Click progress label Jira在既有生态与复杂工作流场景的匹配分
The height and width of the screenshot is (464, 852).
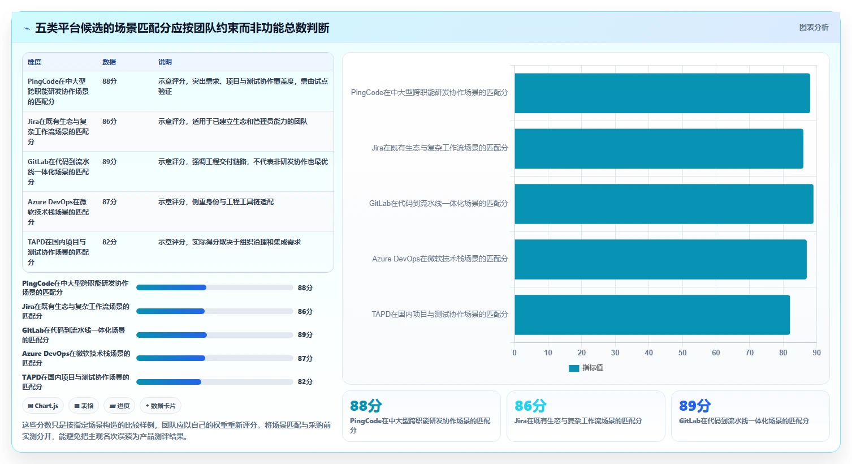point(76,311)
